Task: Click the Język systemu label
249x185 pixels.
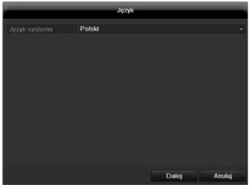Action: [31, 29]
